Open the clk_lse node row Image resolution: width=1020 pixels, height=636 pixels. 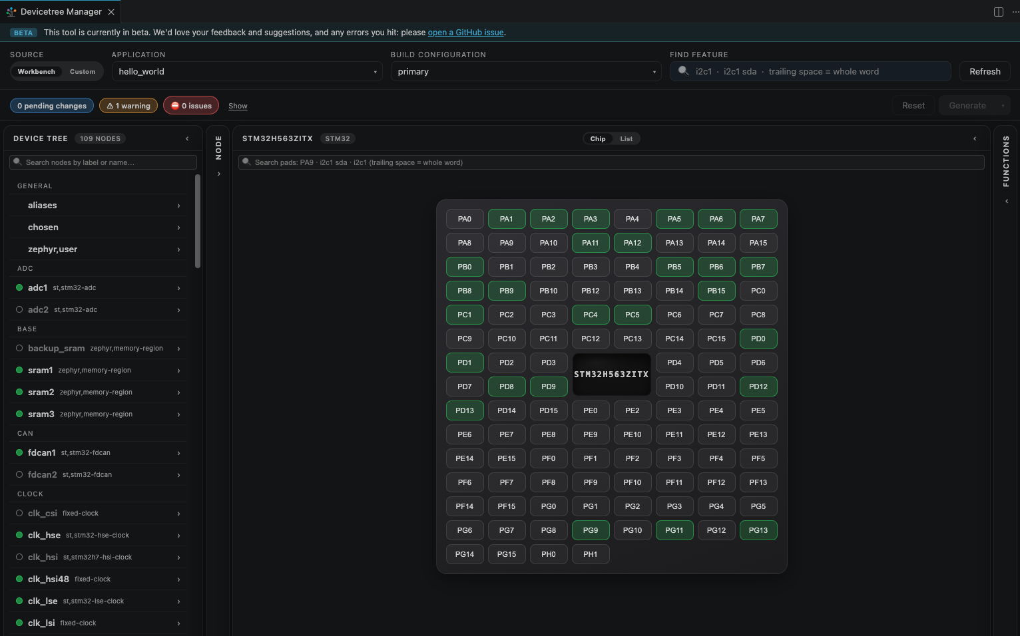(x=99, y=601)
